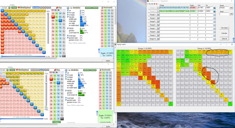Select the Kh card in upper flop grid
The image size is (235, 128).
click(53, 17)
